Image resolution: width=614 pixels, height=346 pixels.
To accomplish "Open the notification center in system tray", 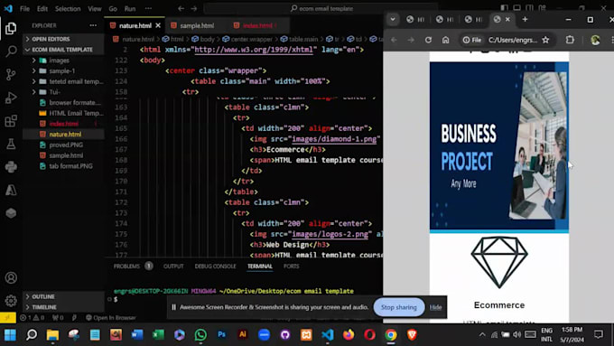I will (x=599, y=334).
